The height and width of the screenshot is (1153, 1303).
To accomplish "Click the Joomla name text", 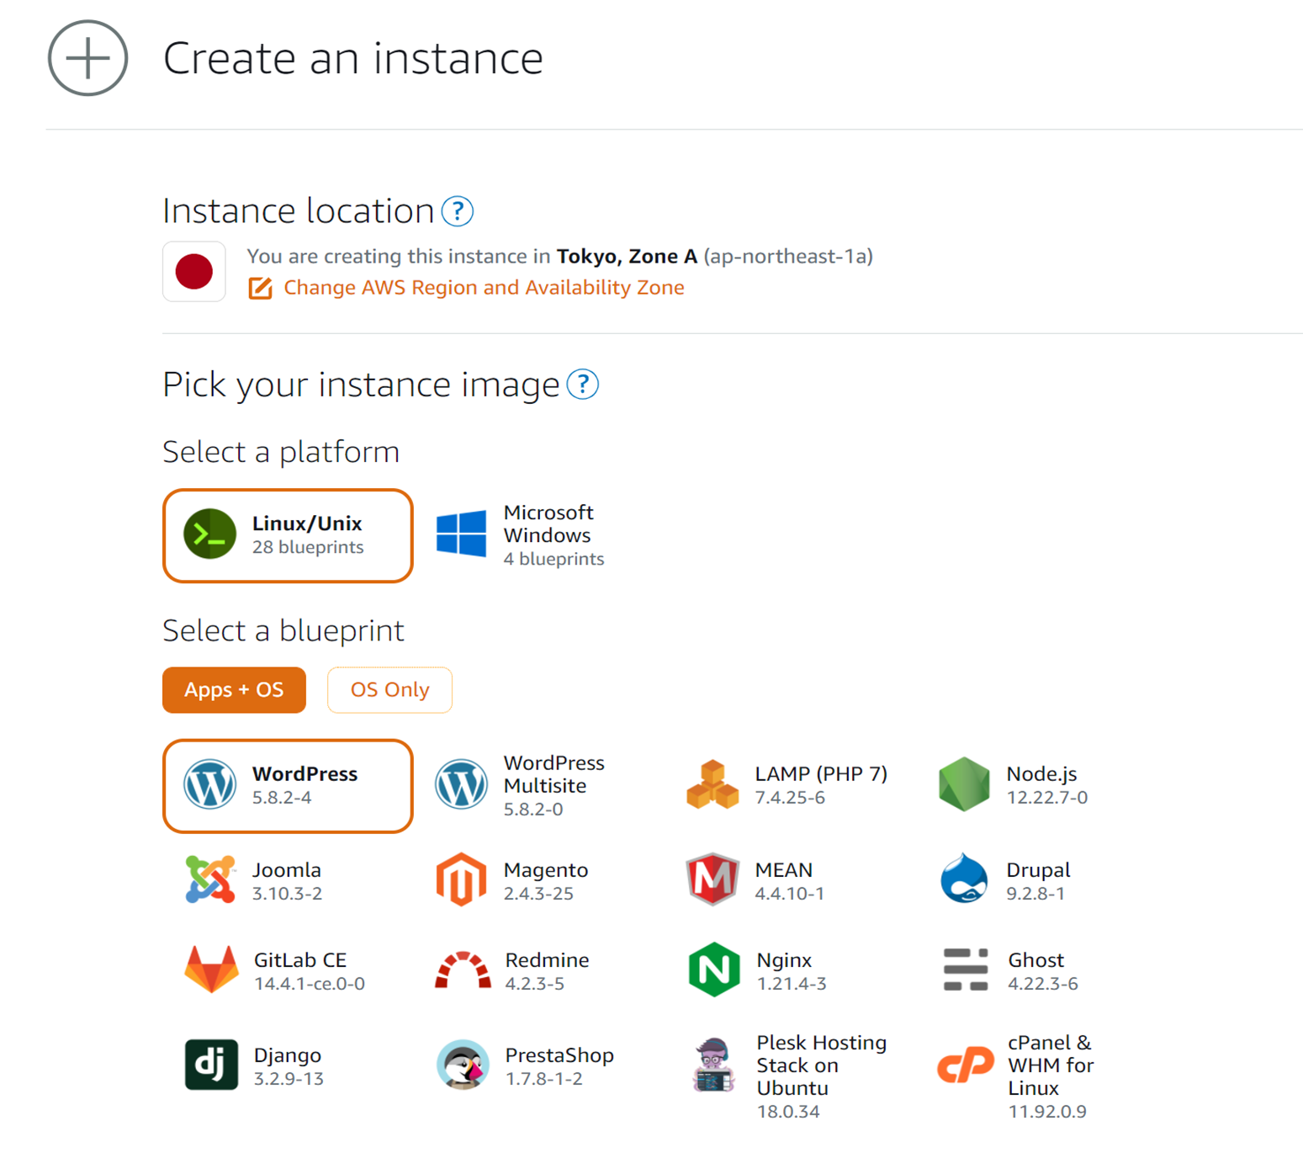I will pos(287,869).
